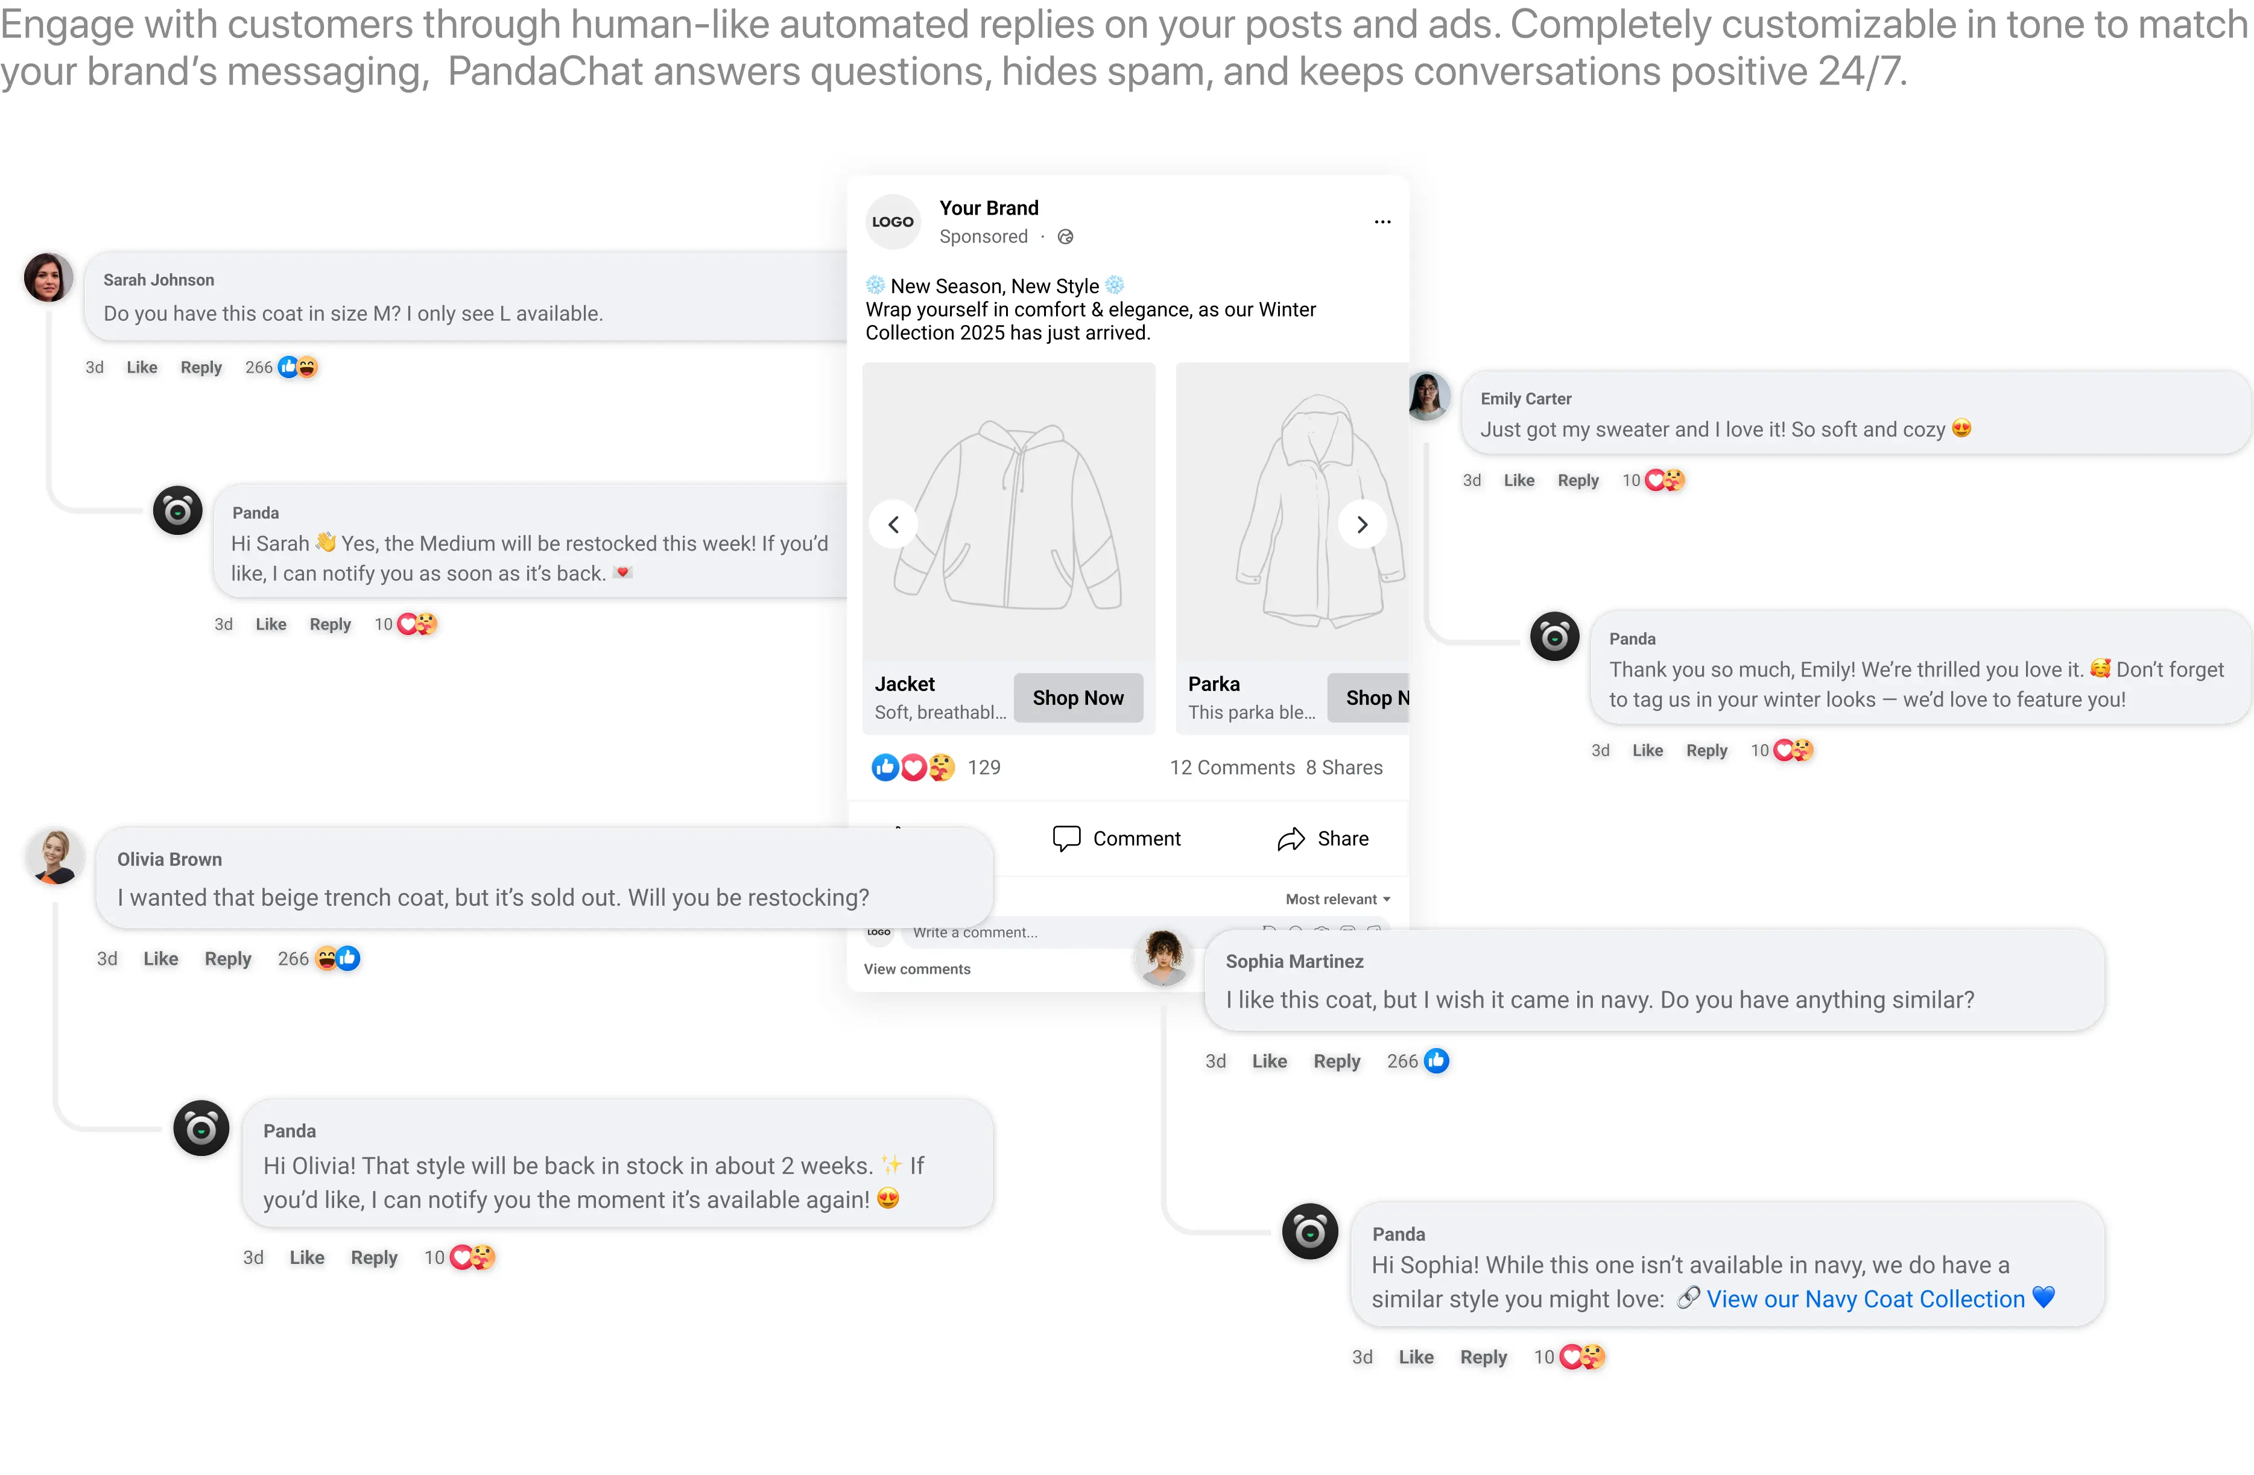The width and height of the screenshot is (2254, 1475).
Task: Open the three-dots post options menu
Action: point(1382,221)
